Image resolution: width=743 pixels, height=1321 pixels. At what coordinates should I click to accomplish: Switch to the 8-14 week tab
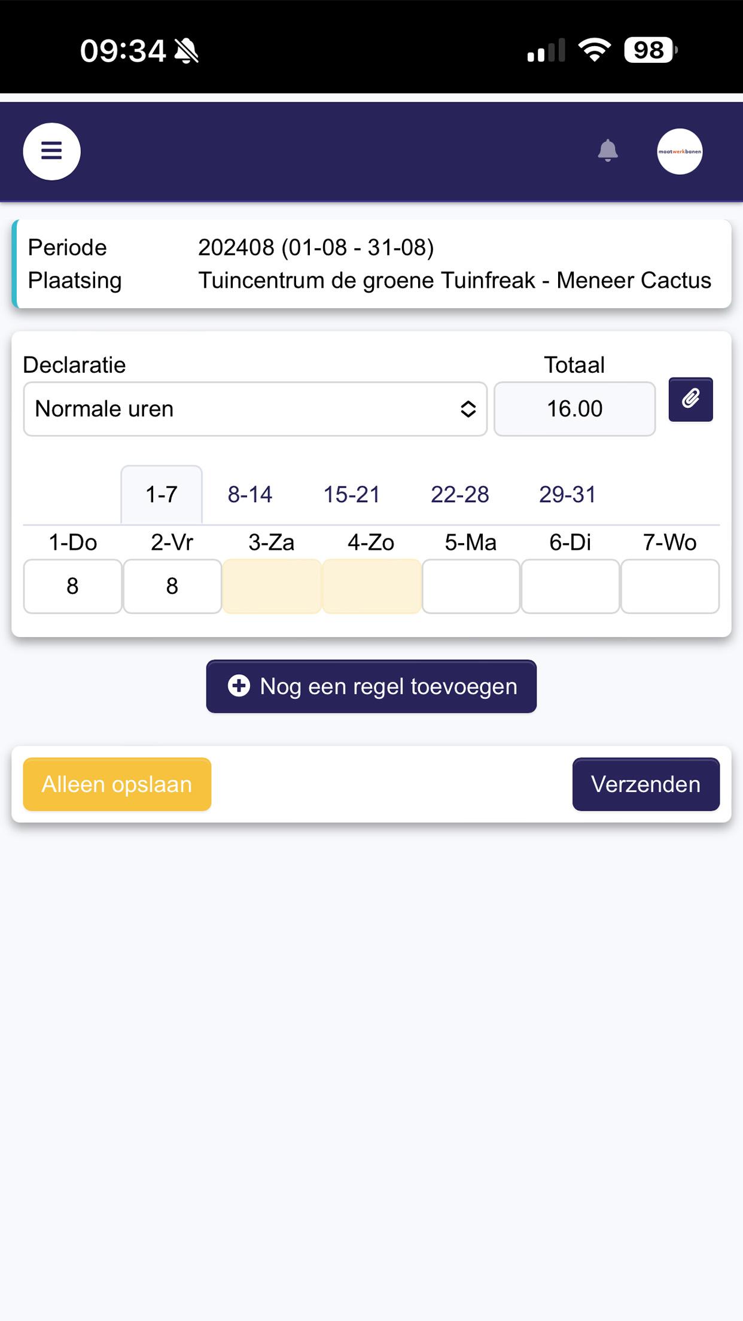coord(250,495)
